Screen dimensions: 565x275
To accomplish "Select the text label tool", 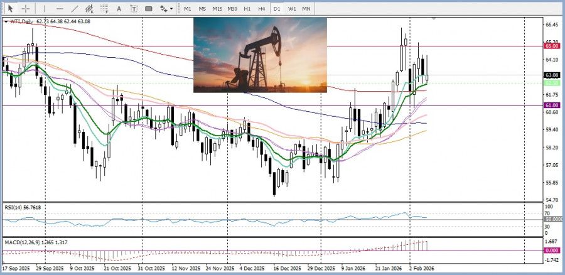I will point(134,9).
